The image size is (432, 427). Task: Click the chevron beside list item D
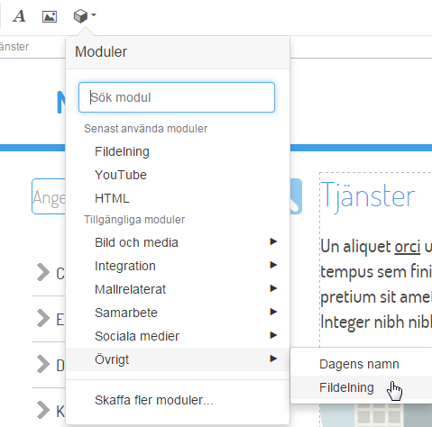[43, 364]
